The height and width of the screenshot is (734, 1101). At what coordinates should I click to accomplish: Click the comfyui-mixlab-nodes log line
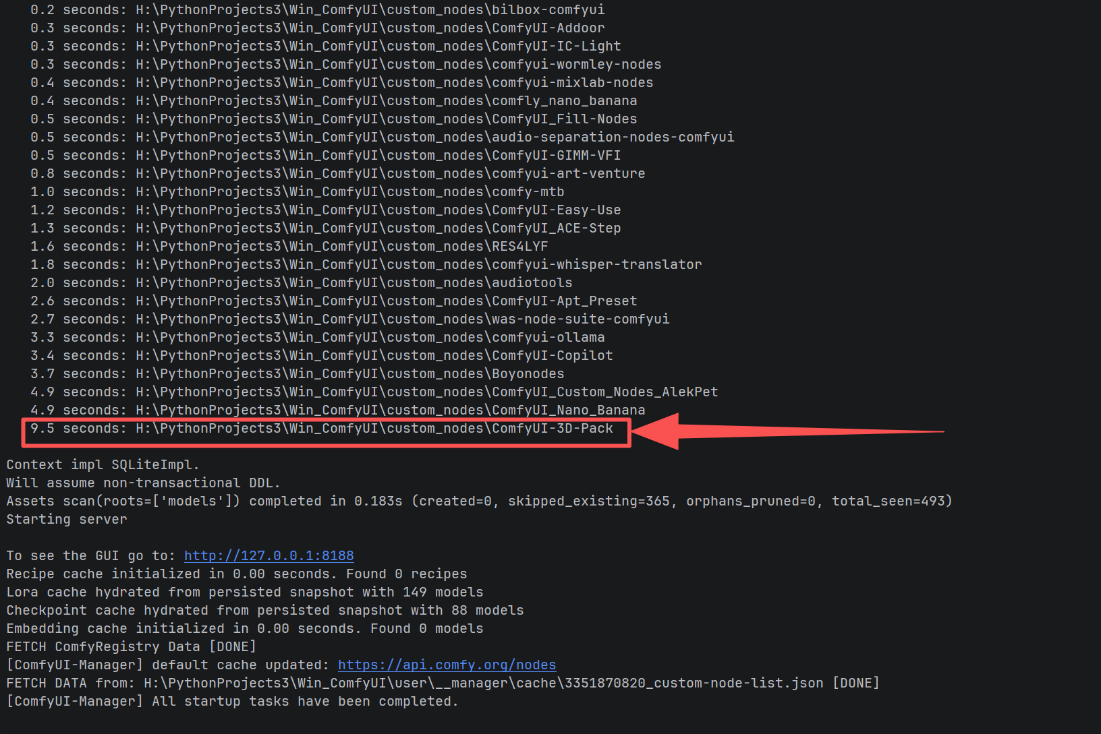(x=342, y=82)
